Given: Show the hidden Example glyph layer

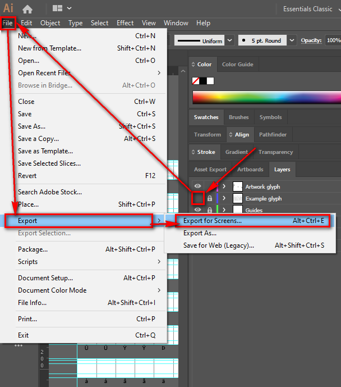Looking at the screenshot, I should (197, 198).
